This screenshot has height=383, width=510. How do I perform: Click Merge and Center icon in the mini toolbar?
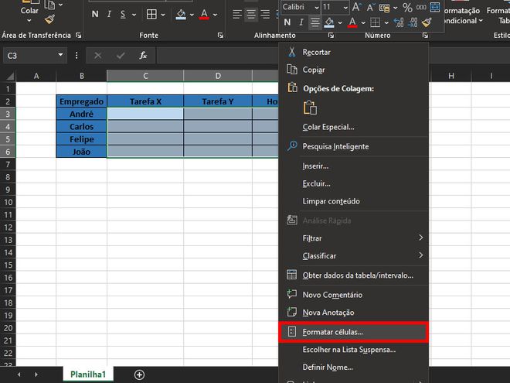pos(435,7)
